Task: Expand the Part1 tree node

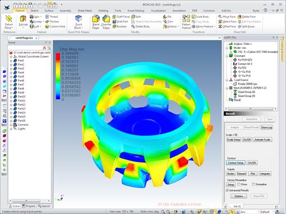Action: (11, 61)
